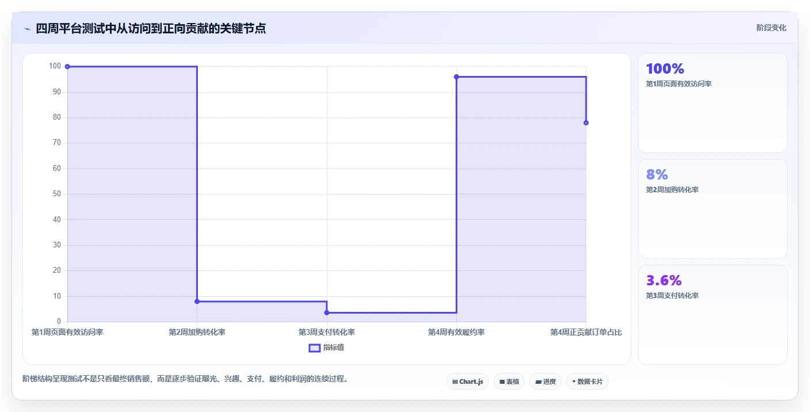This screenshot has height=412, width=810.
Task: Click the footnote text starting with 阶梯结构
Action: [x=185, y=379]
